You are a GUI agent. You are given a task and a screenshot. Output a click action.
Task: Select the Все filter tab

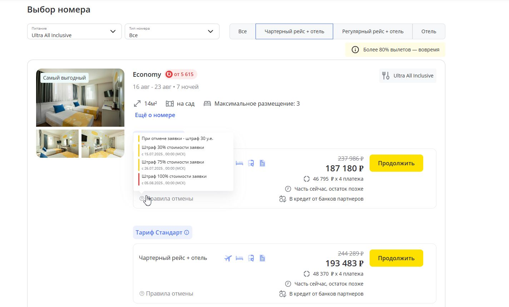tap(242, 31)
